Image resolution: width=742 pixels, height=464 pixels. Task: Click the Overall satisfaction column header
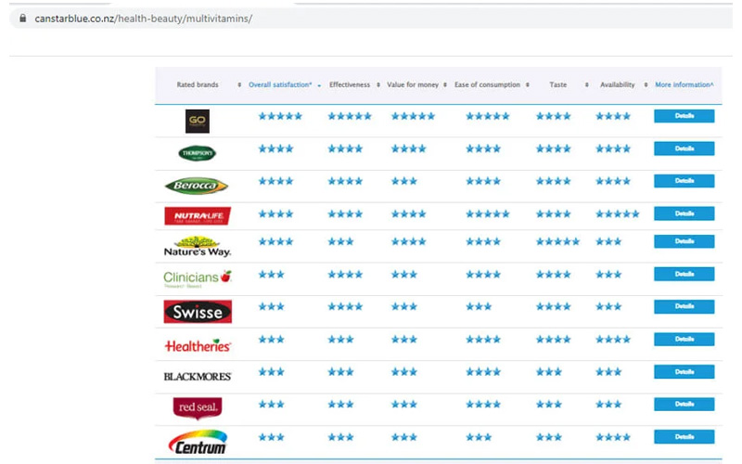[280, 84]
